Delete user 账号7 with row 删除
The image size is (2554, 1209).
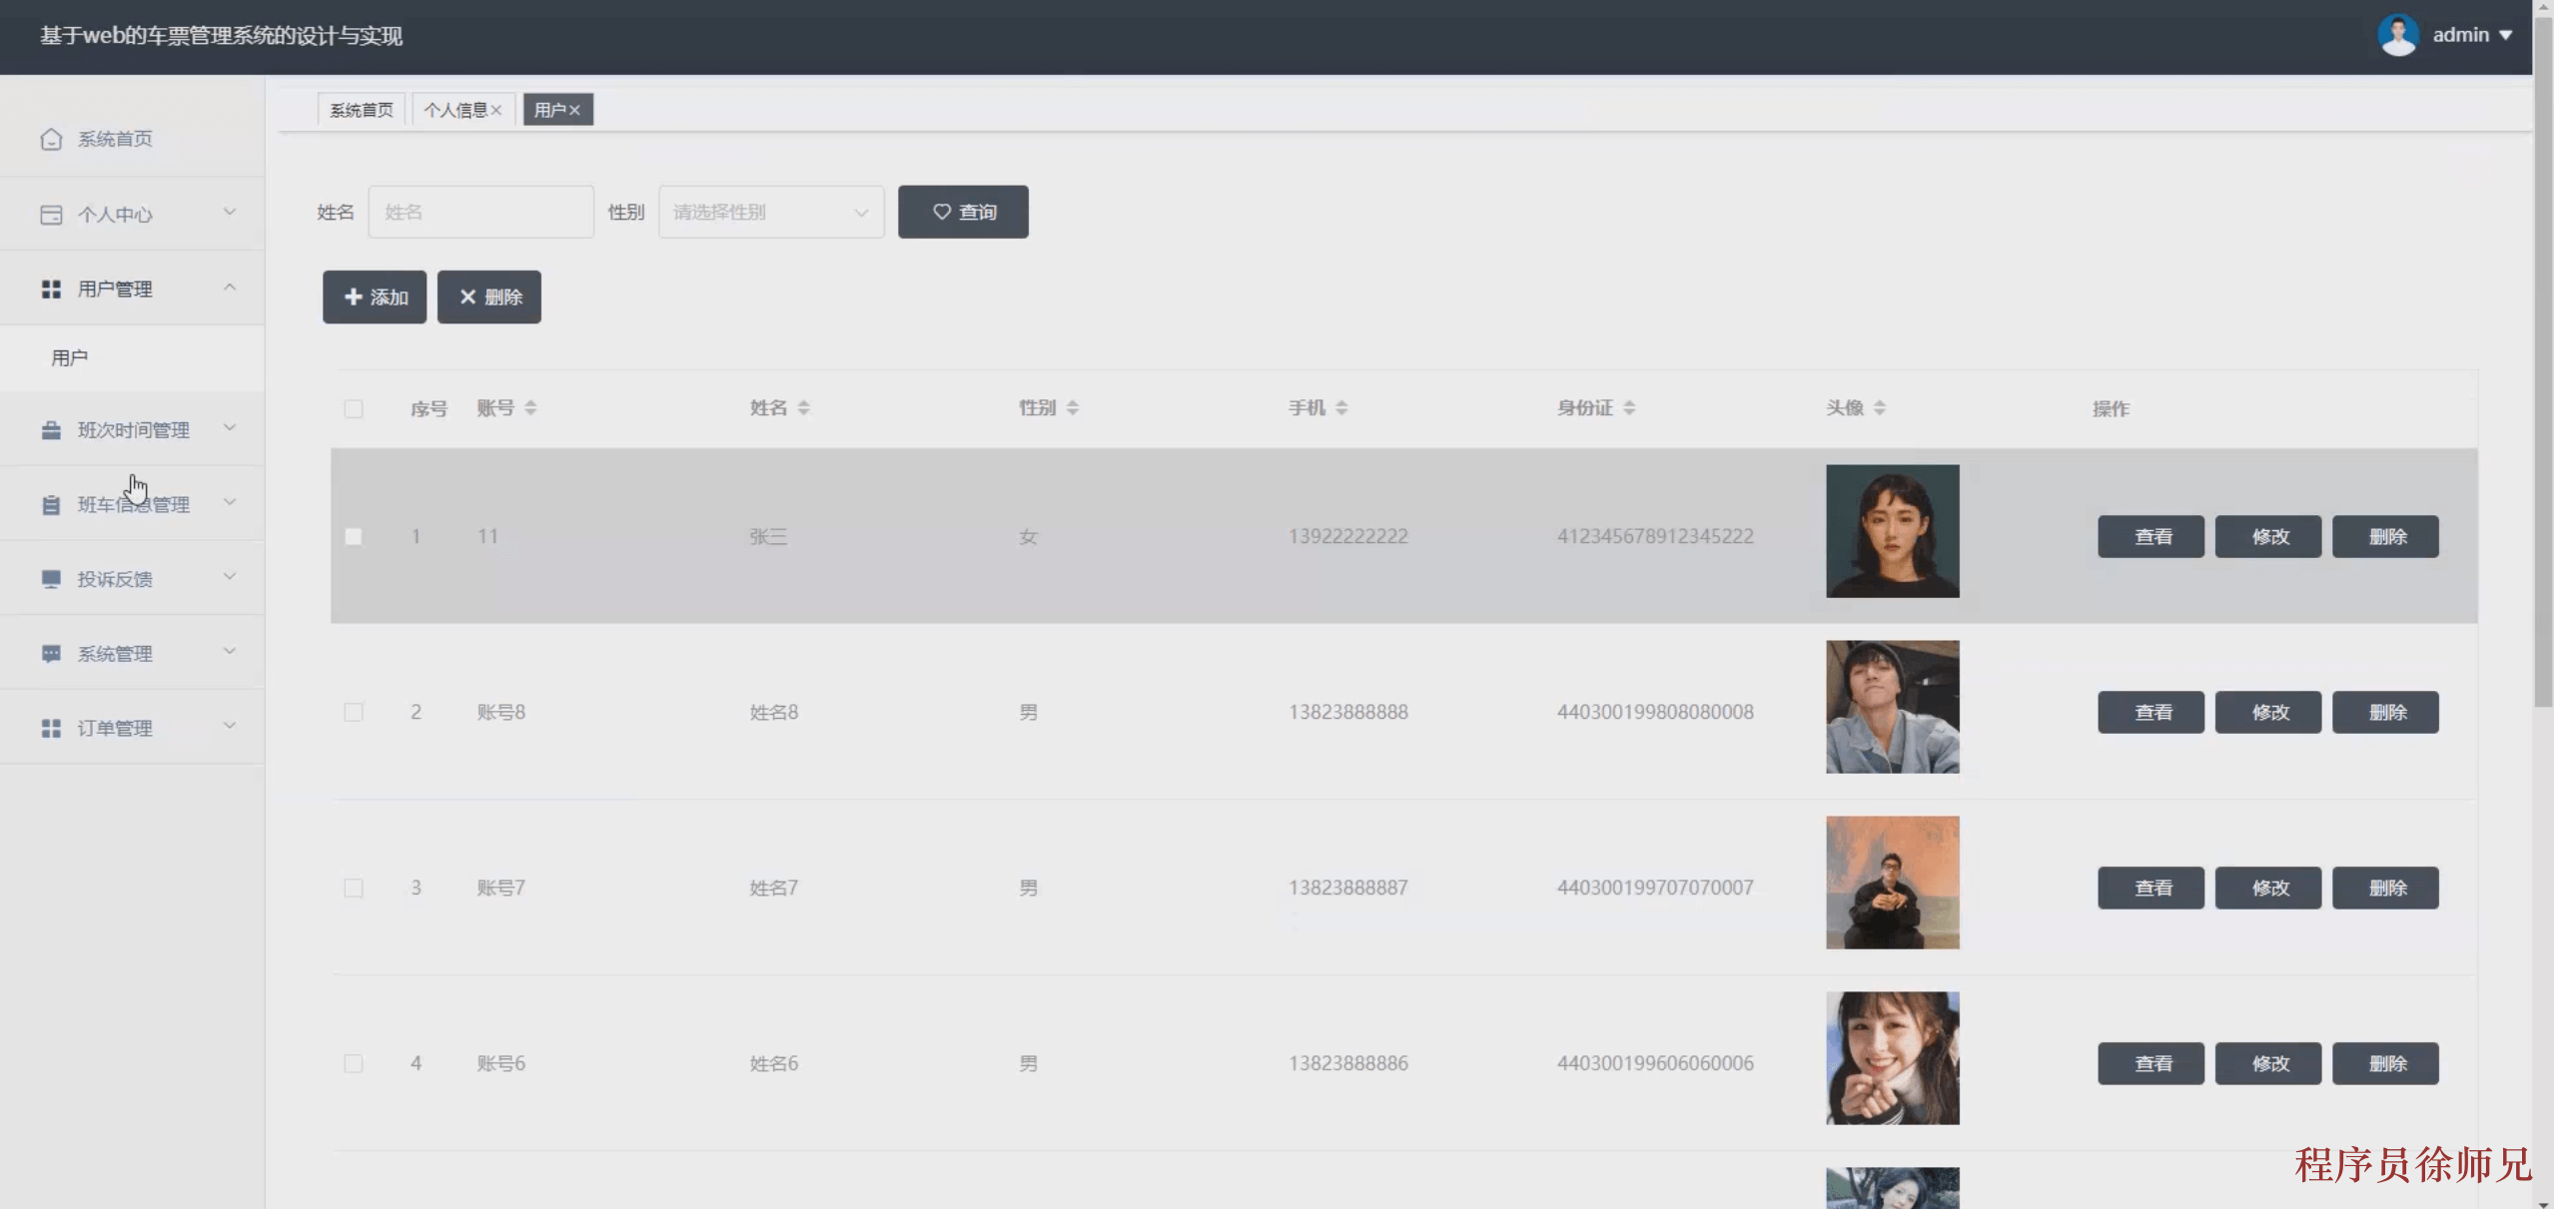[x=2385, y=889]
